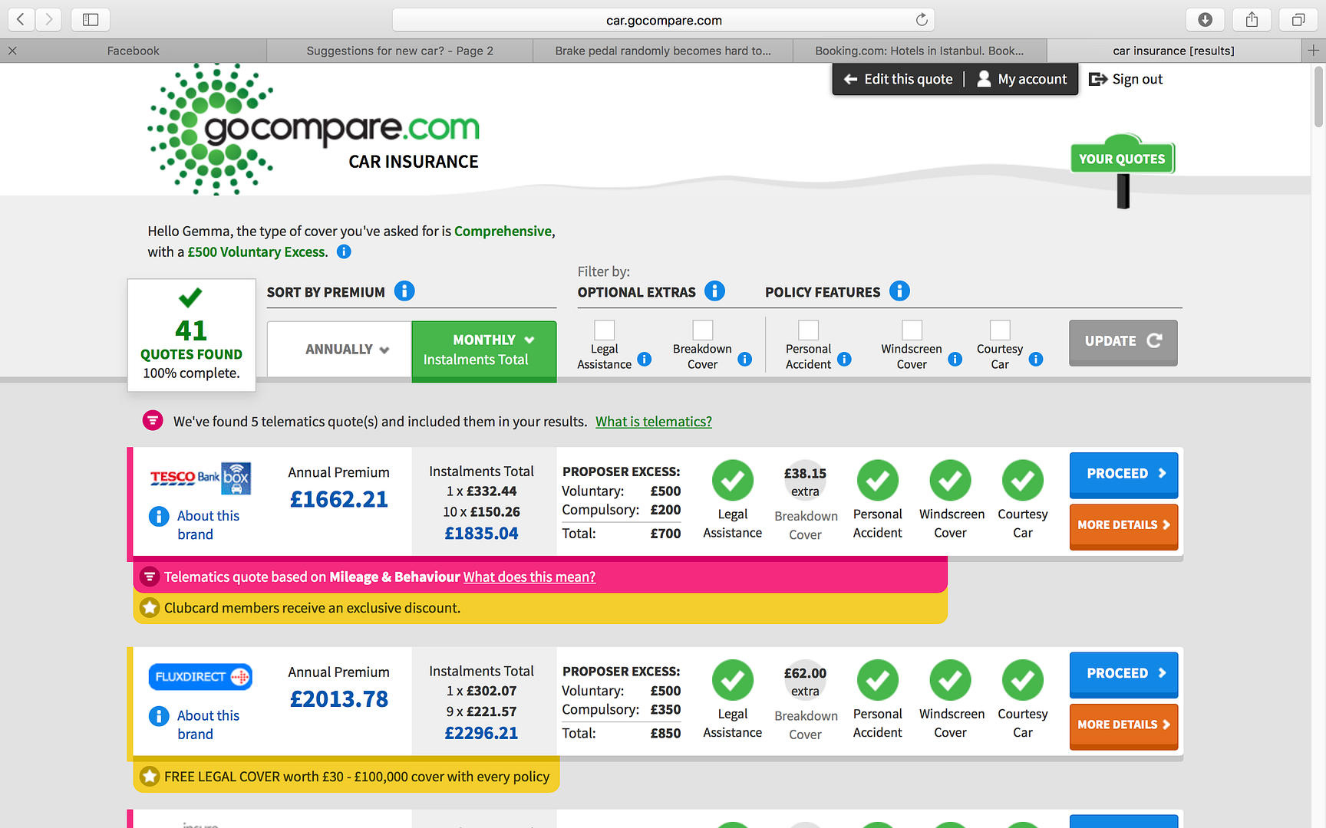Viewport: 1326px width, 828px height.
Task: Click Sign out
Action: [x=1126, y=79]
